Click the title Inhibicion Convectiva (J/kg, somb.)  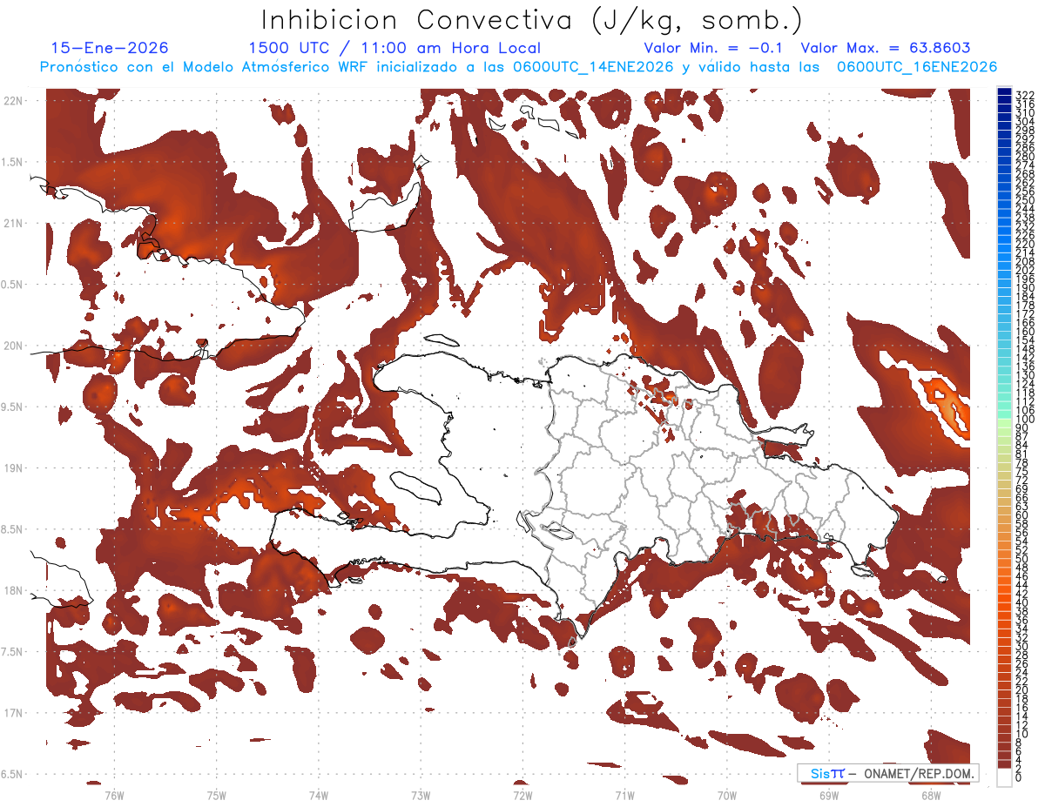click(x=531, y=21)
